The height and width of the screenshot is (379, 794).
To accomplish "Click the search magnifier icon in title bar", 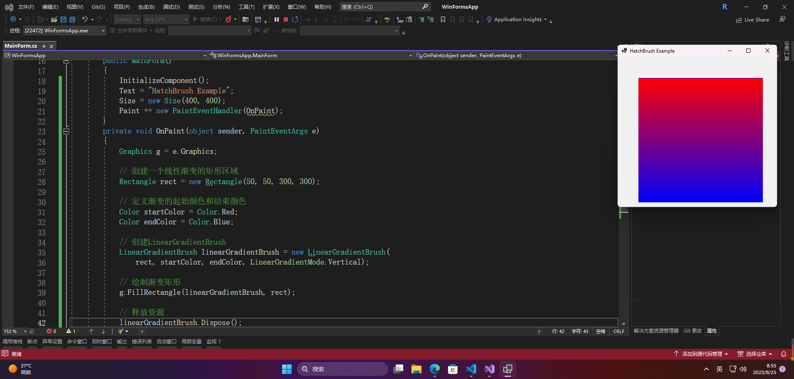I will [425, 7].
